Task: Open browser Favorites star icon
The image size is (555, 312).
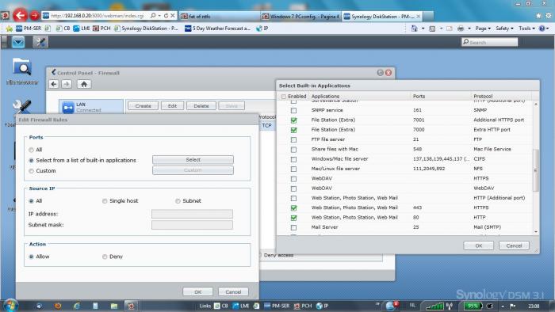Action: (x=538, y=16)
